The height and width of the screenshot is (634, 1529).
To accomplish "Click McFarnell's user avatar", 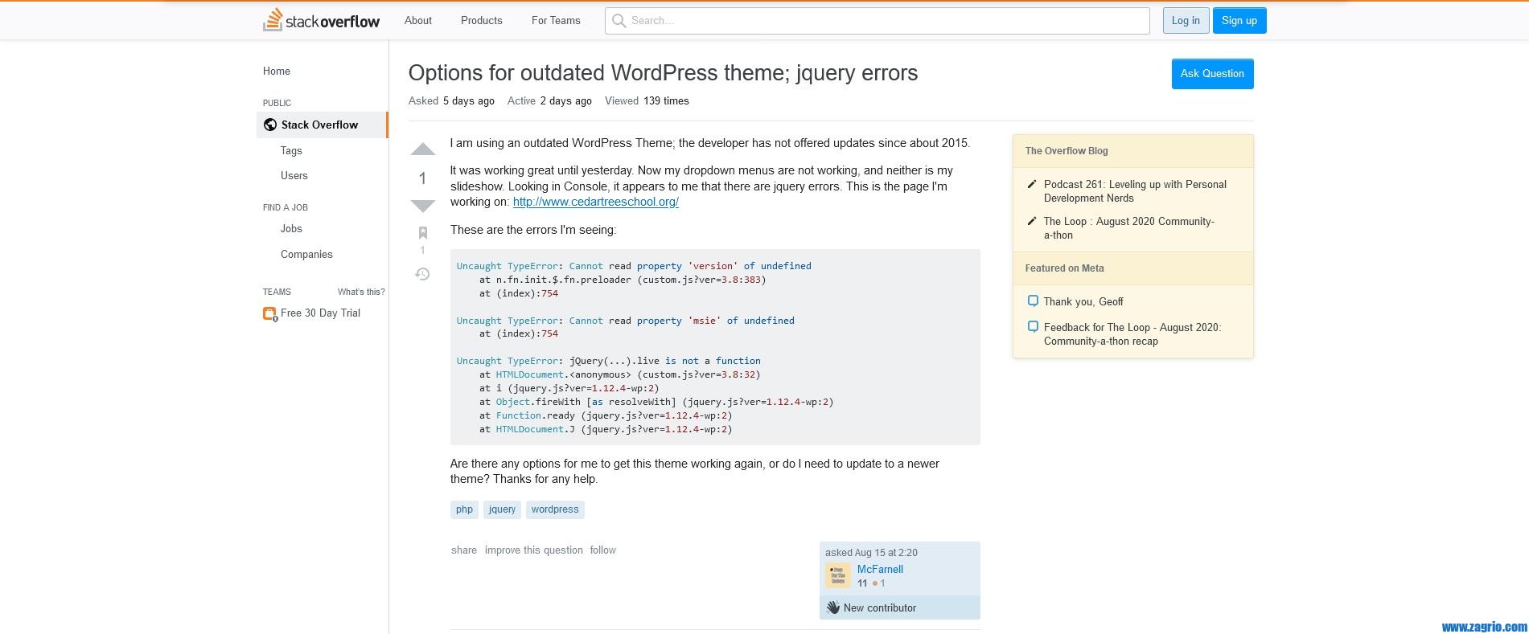I will tap(838, 575).
